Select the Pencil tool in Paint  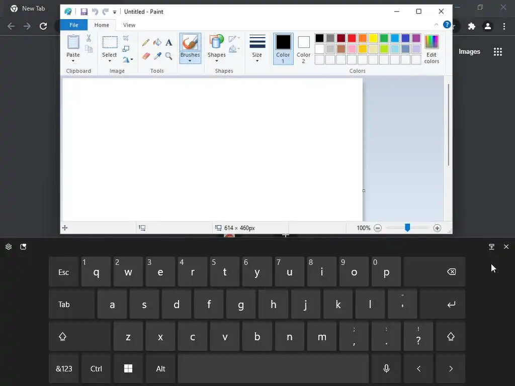click(146, 42)
